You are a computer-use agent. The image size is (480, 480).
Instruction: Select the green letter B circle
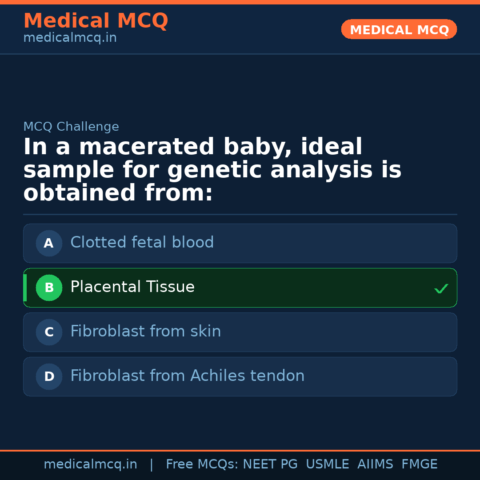(49, 288)
